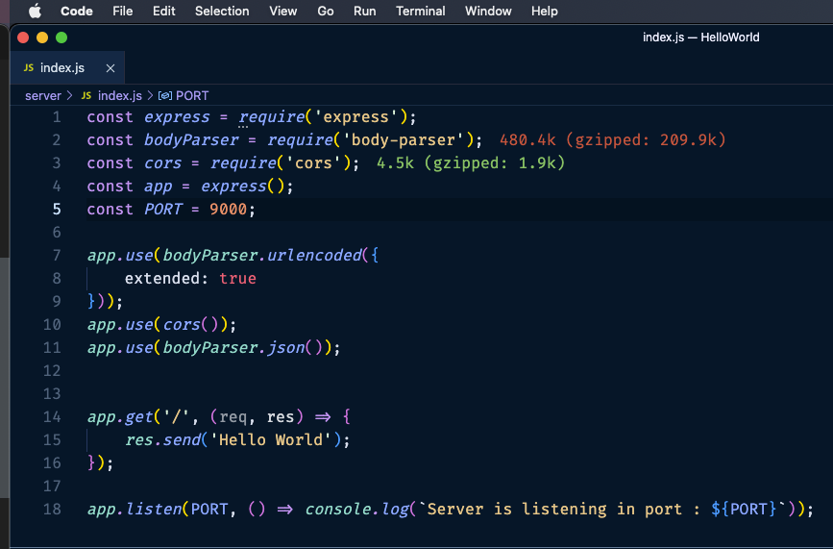Open the Window menu
Screen dimensions: 833x549
point(488,12)
